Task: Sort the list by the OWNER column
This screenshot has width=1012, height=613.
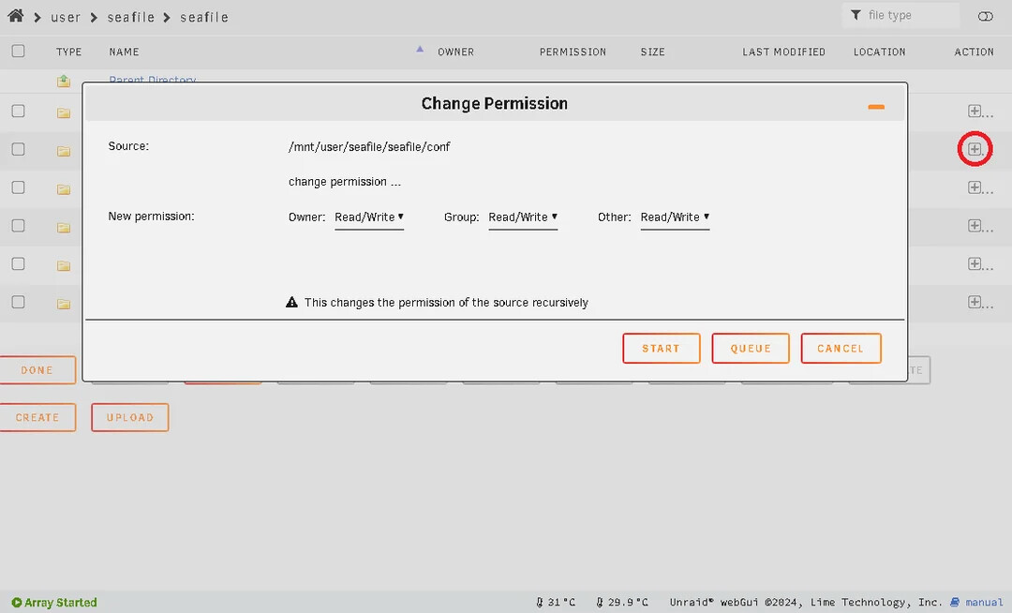Action: click(x=455, y=52)
